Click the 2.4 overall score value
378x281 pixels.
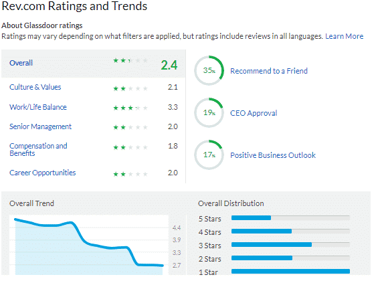tap(169, 65)
